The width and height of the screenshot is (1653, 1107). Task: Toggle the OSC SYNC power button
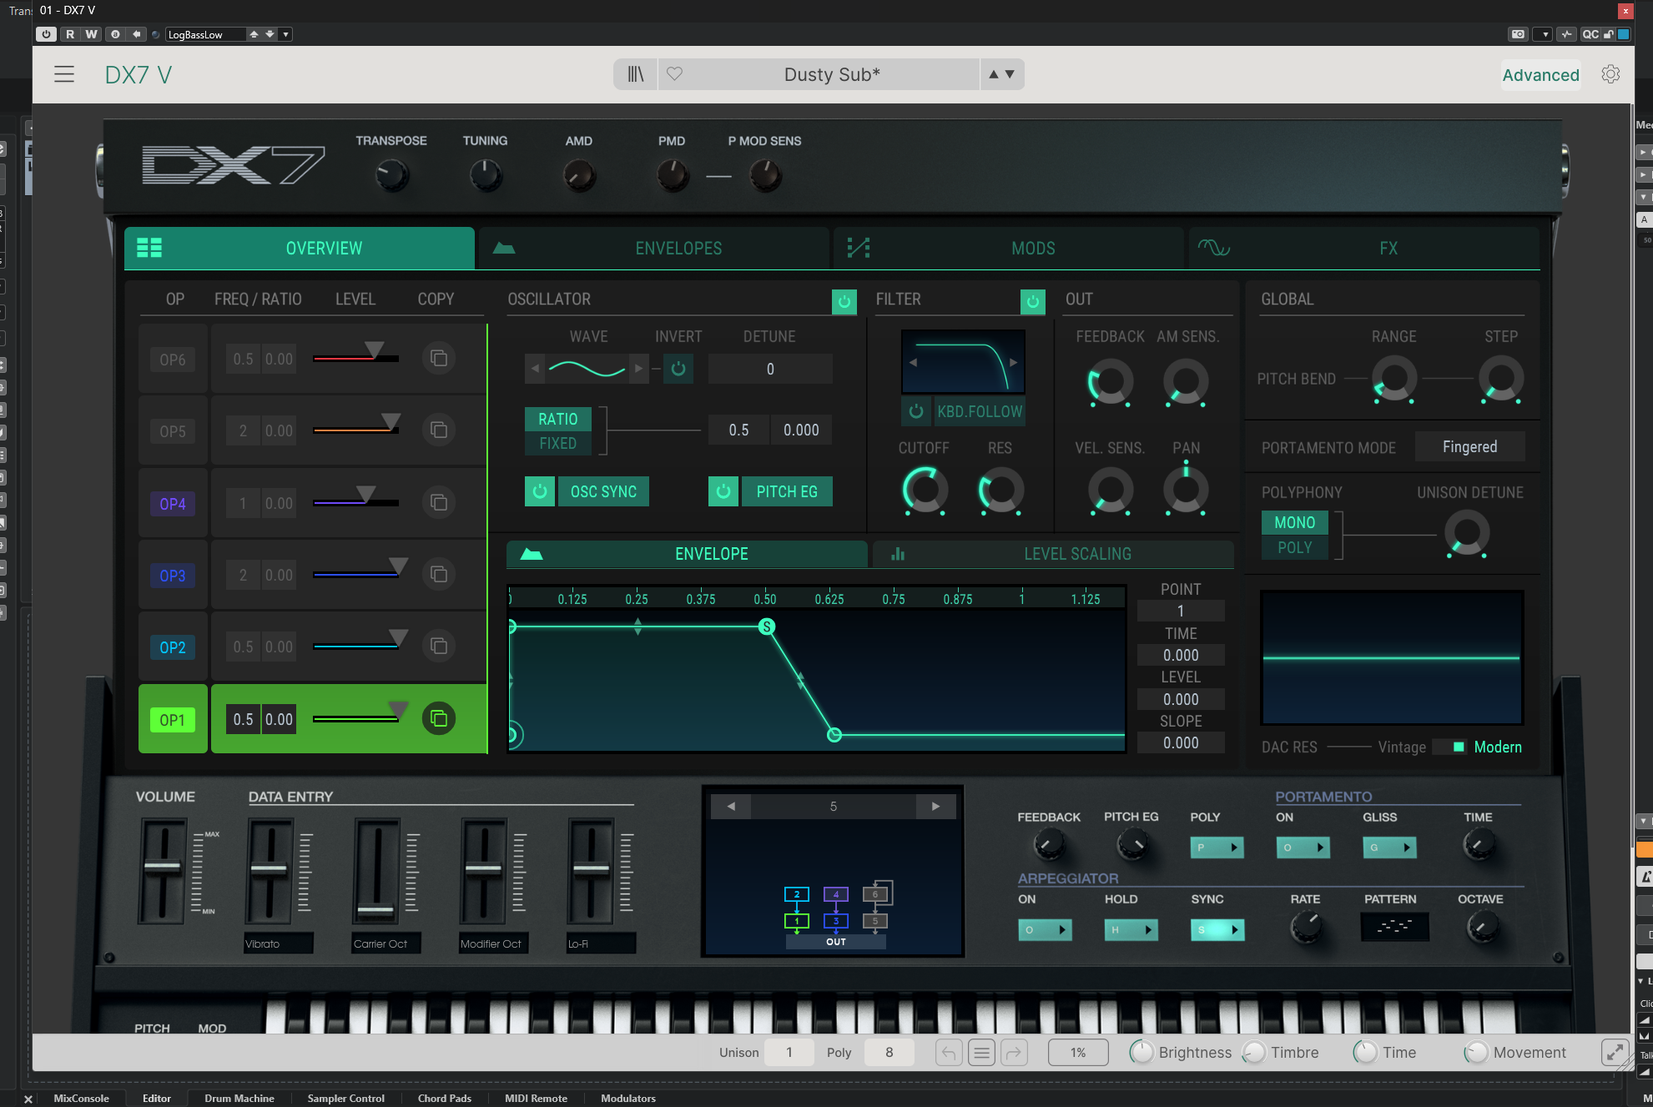tap(540, 491)
